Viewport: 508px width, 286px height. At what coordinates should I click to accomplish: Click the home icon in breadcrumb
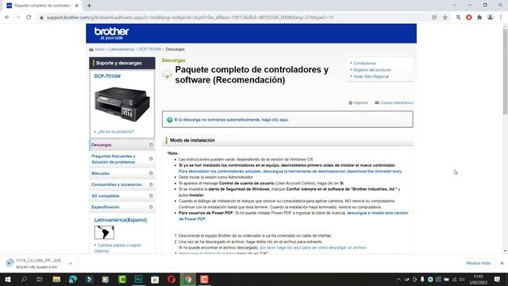91,49
